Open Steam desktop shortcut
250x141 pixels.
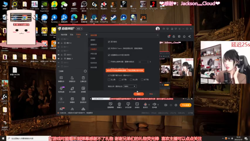[113, 18]
